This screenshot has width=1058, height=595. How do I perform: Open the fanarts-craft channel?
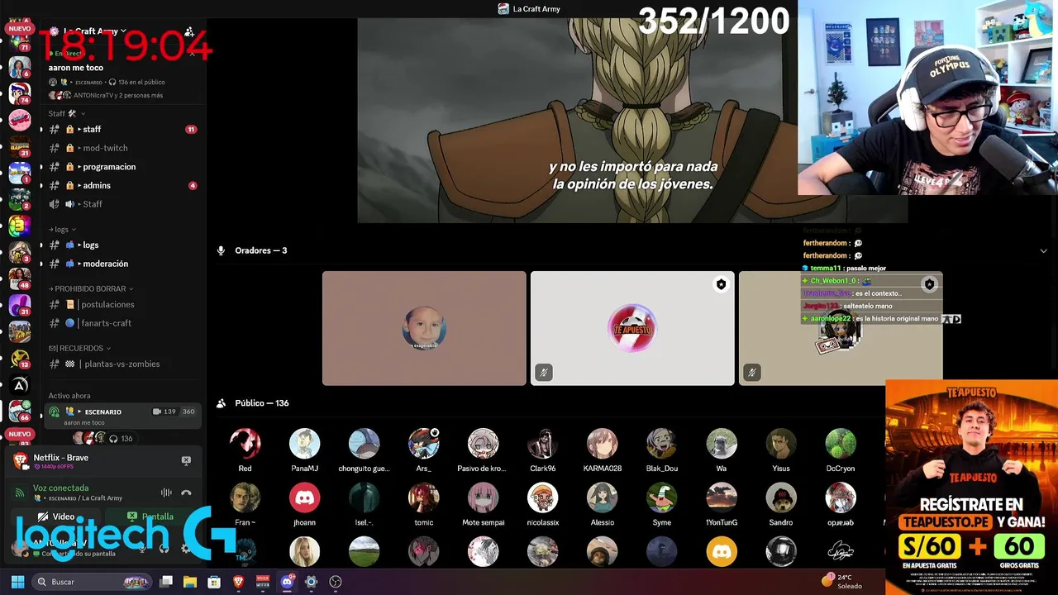[x=122, y=323]
